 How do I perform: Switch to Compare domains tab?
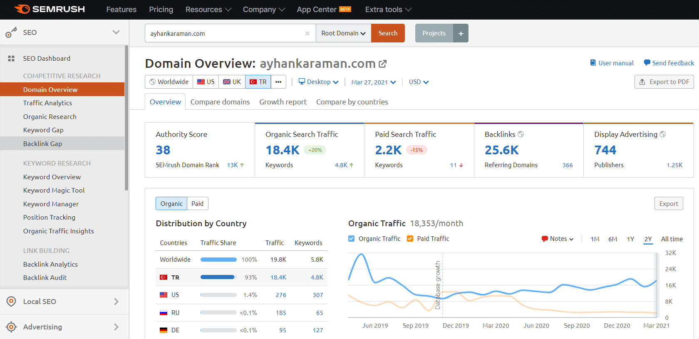point(220,102)
